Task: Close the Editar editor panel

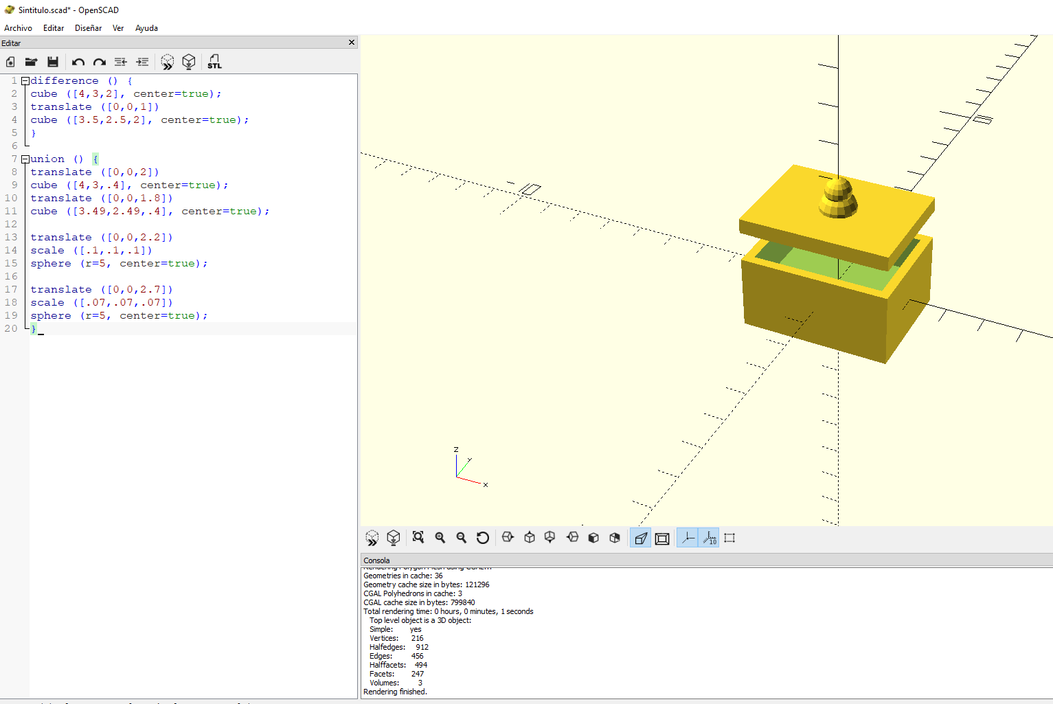Action: click(x=352, y=43)
